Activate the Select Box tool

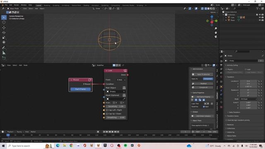point(4,17)
